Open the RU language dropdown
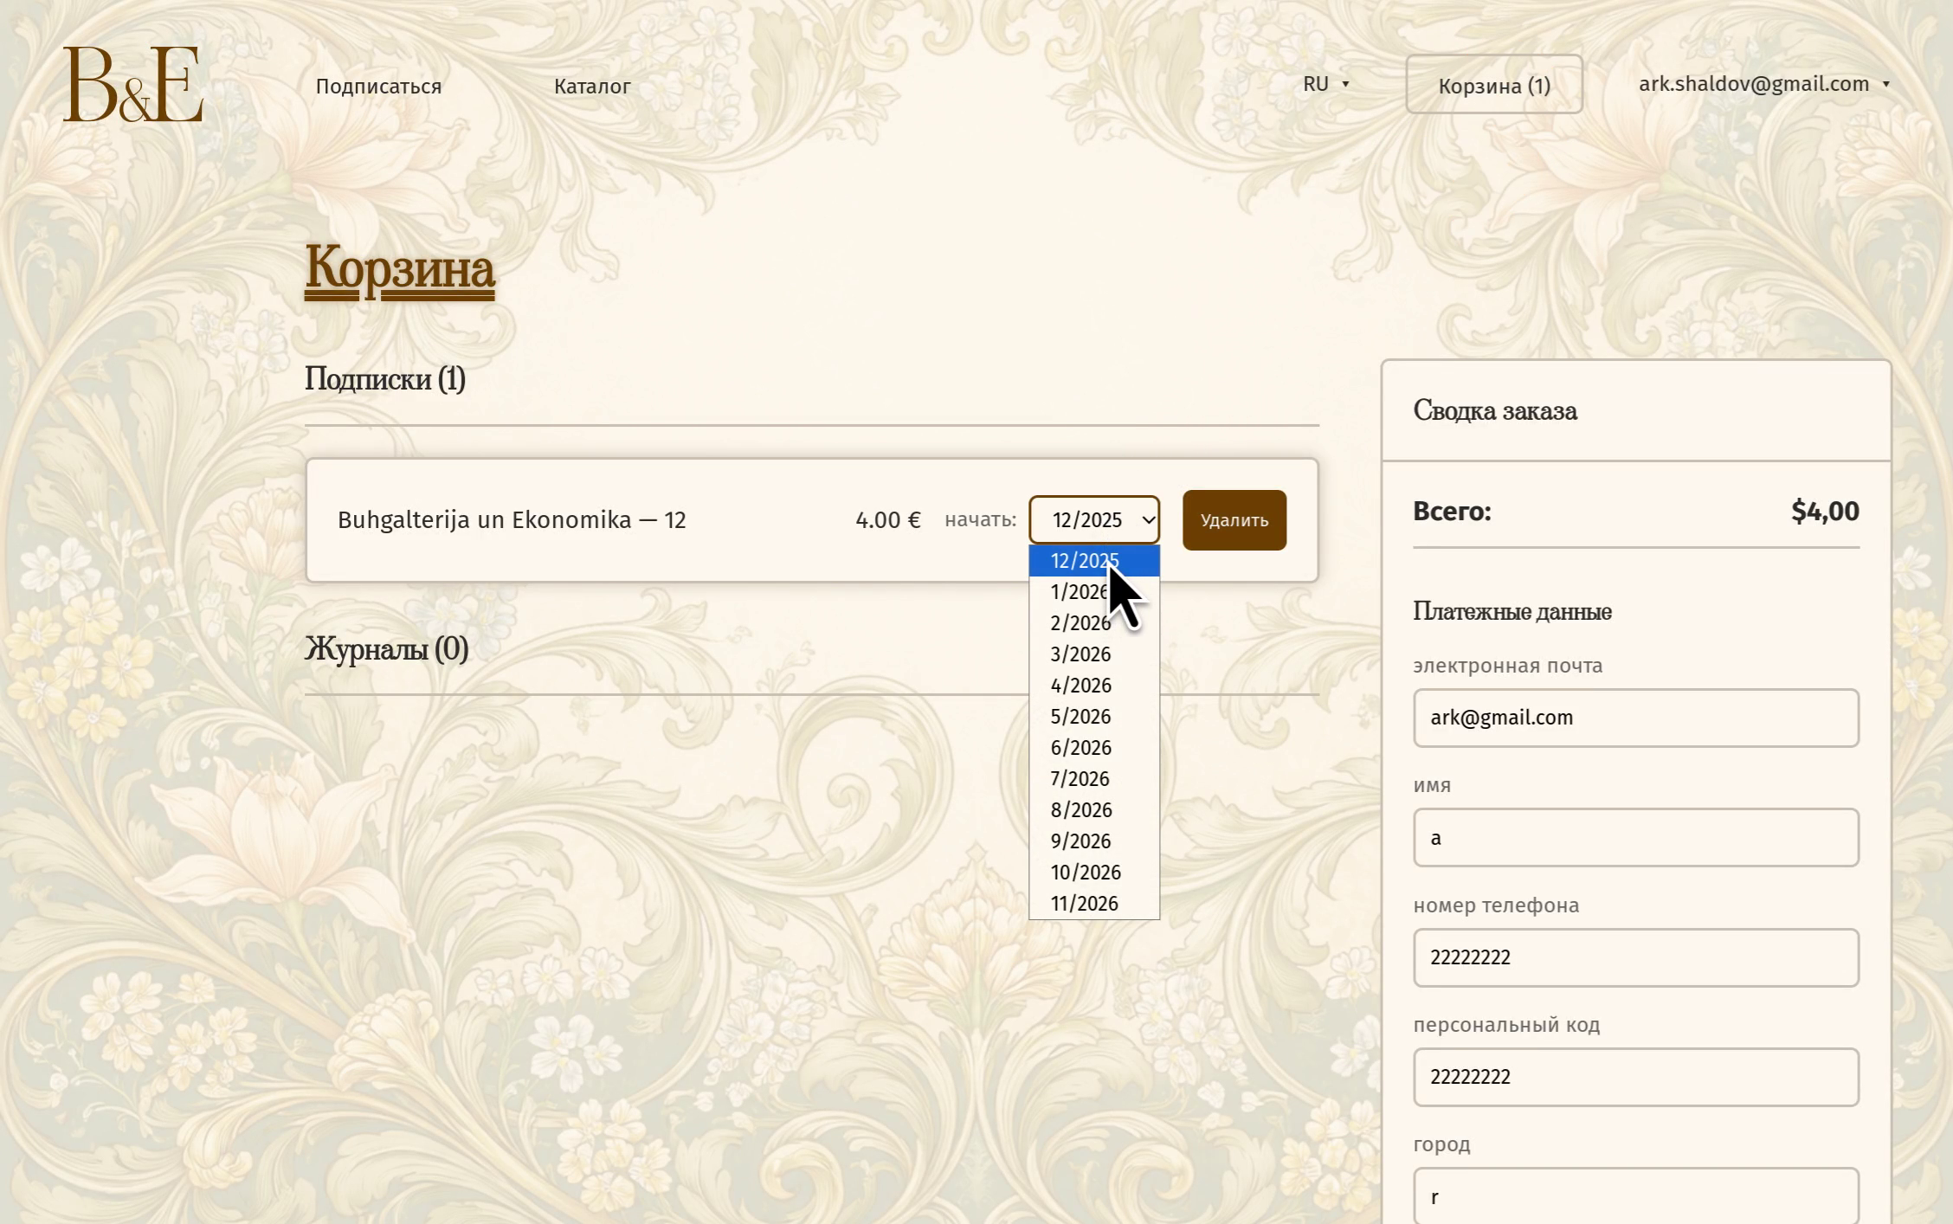Viewport: 1953px width, 1224px height. (1325, 84)
